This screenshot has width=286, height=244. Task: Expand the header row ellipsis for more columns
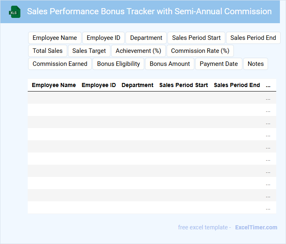click(x=268, y=85)
